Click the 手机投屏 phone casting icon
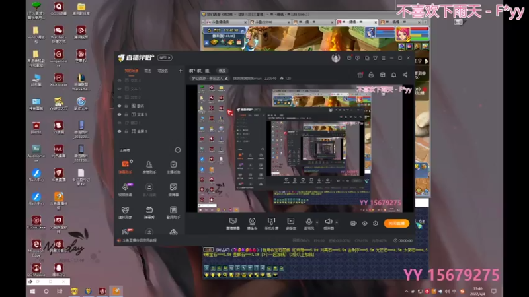 271,224
